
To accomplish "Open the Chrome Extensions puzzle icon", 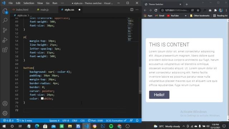I will coord(215,10).
